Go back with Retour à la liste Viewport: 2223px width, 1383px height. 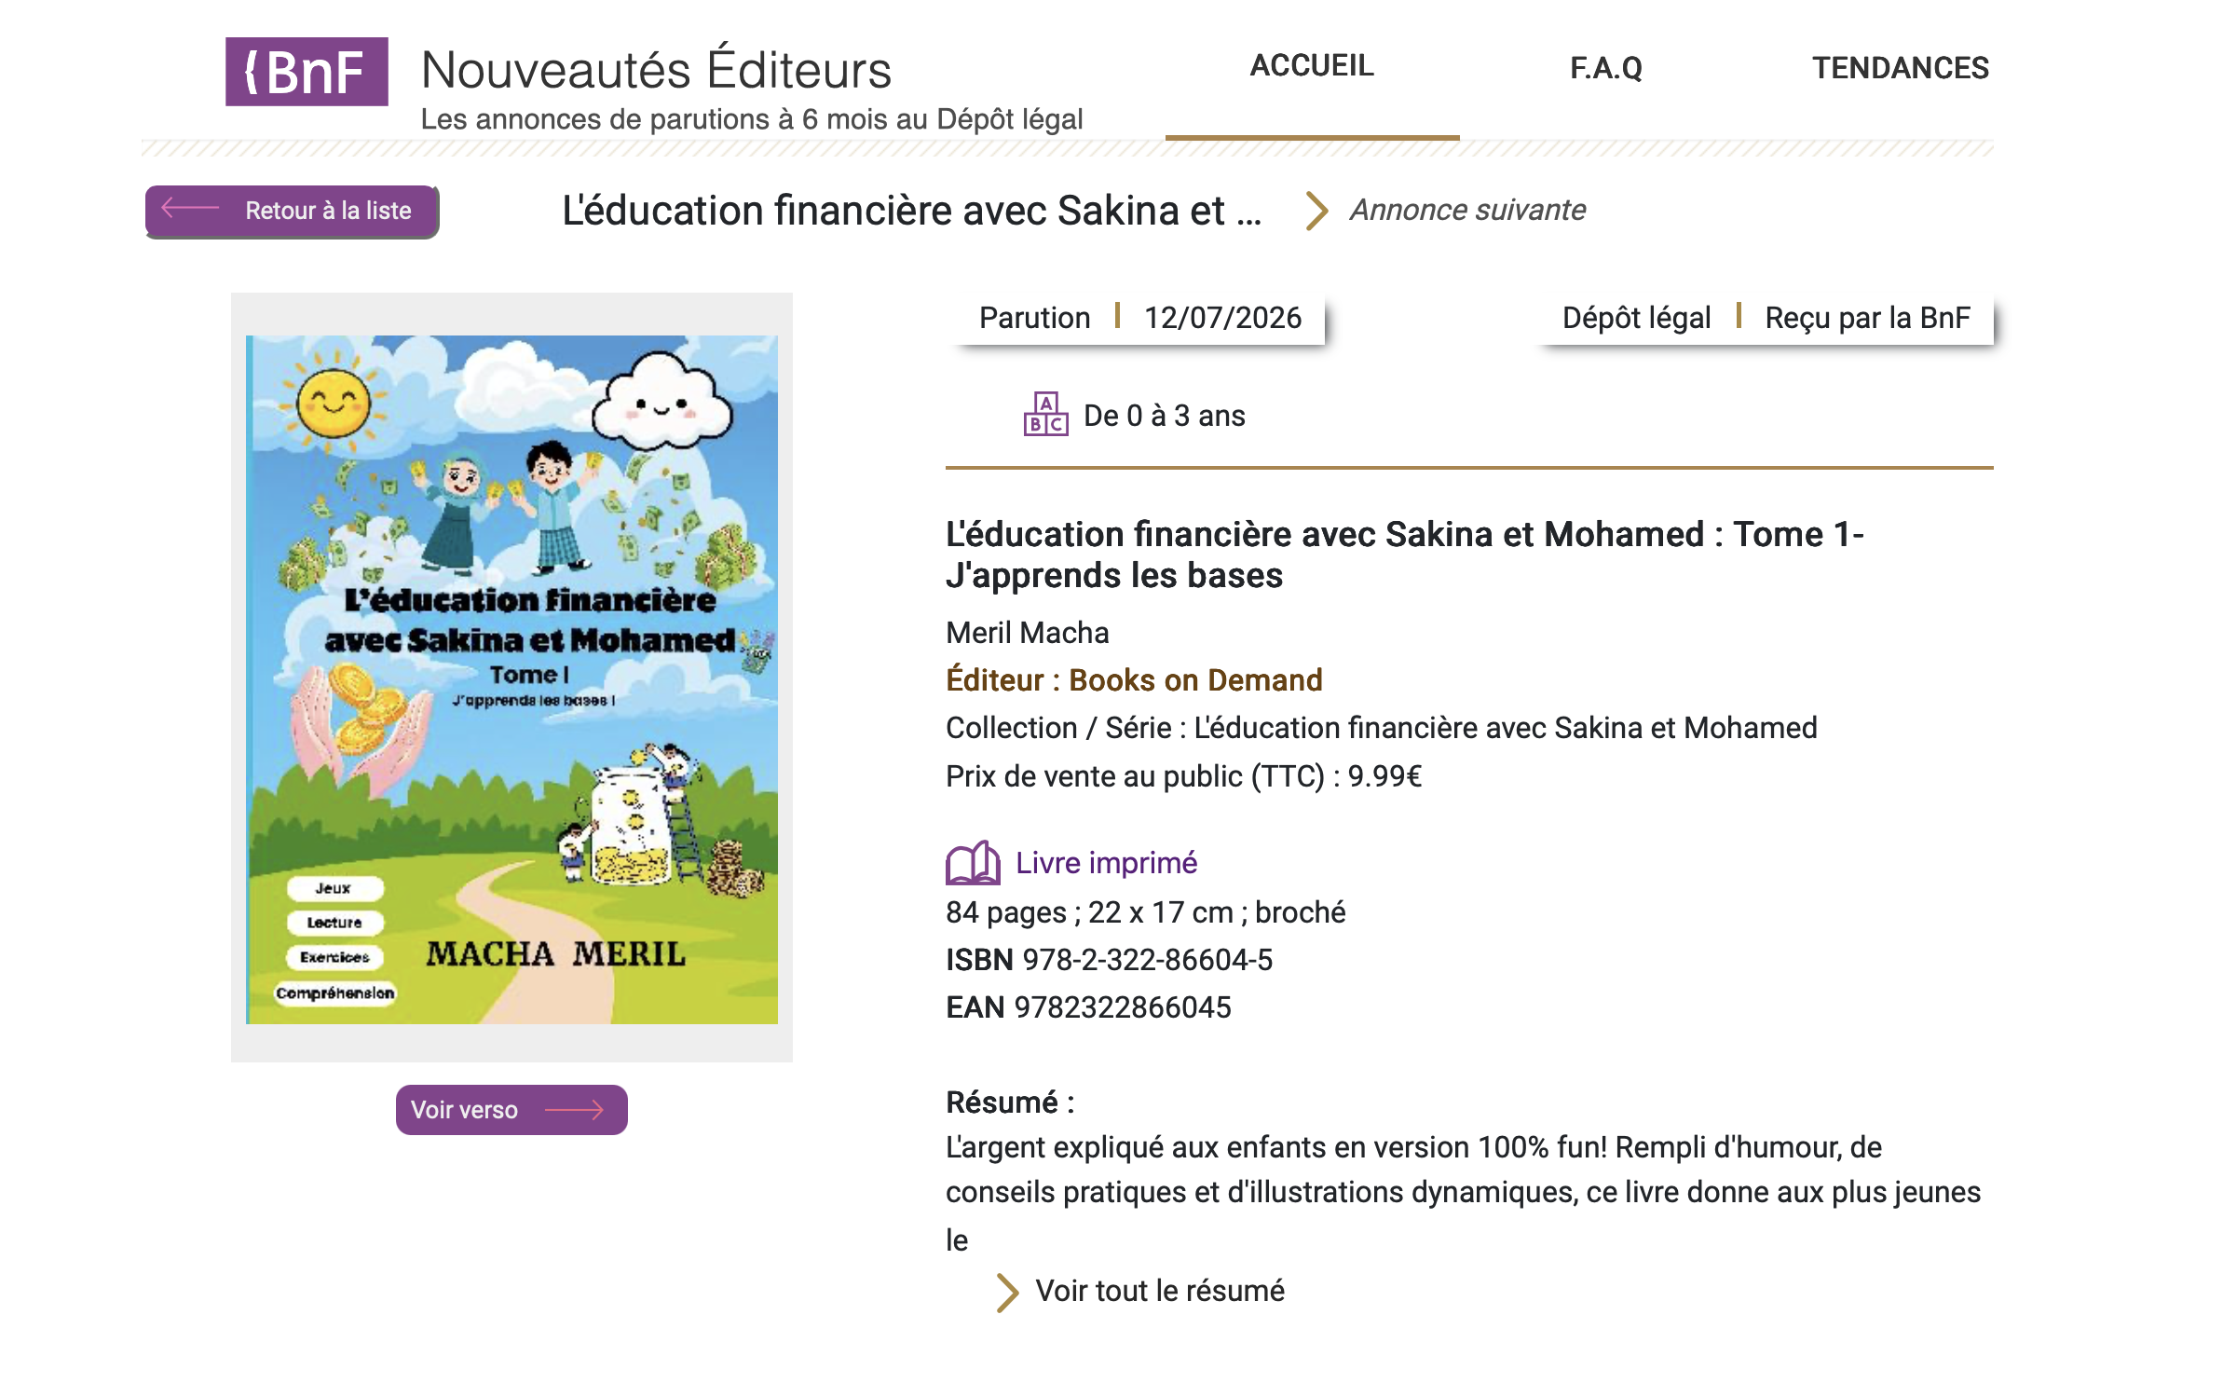pyautogui.click(x=292, y=211)
